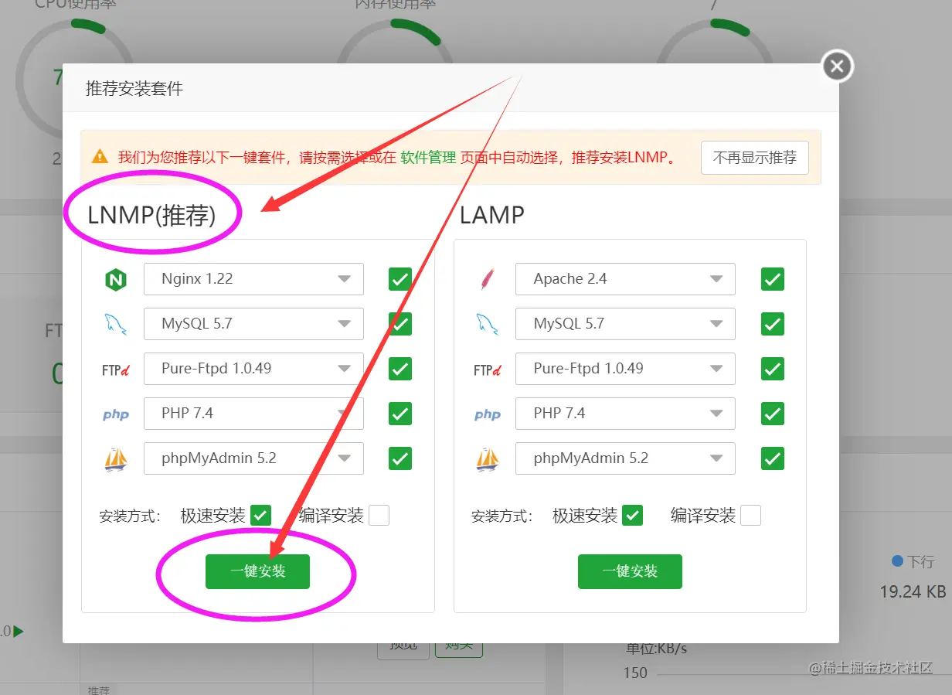This screenshot has height=695, width=952.
Task: Toggle 极速安装 checkbox under LNMP
Action: point(261,515)
